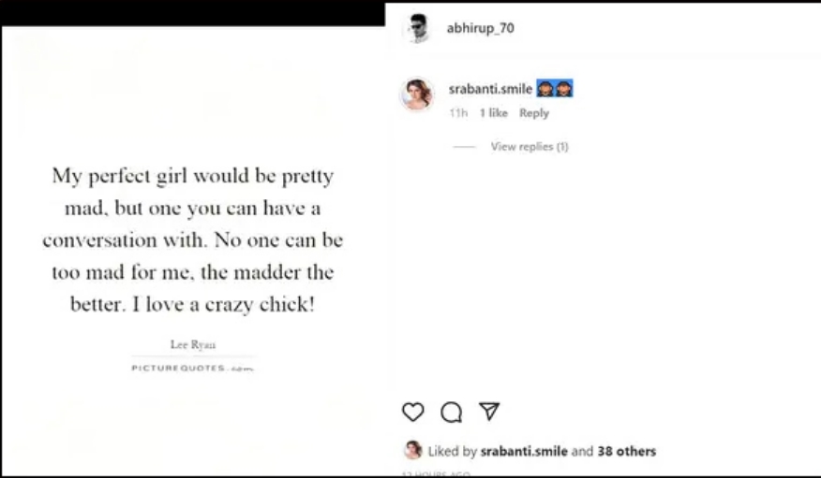Viewport: 821px width, 478px height.
Task: Click the 11h comment timestamp
Action: point(458,113)
